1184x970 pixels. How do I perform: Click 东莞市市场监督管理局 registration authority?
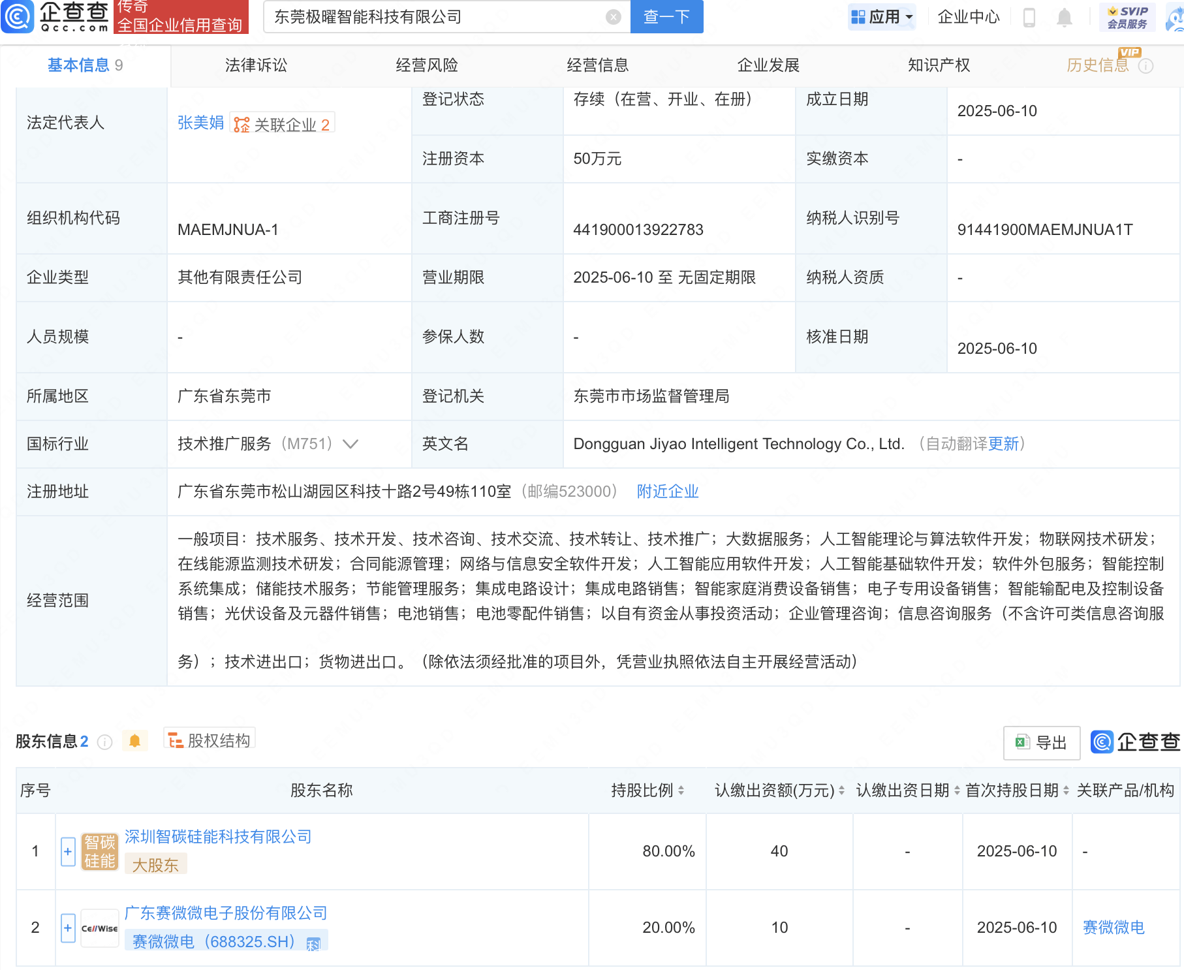pyautogui.click(x=651, y=396)
